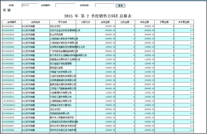Click 未收金额 value in row 20150526024
The image size is (207, 134).
149,55
